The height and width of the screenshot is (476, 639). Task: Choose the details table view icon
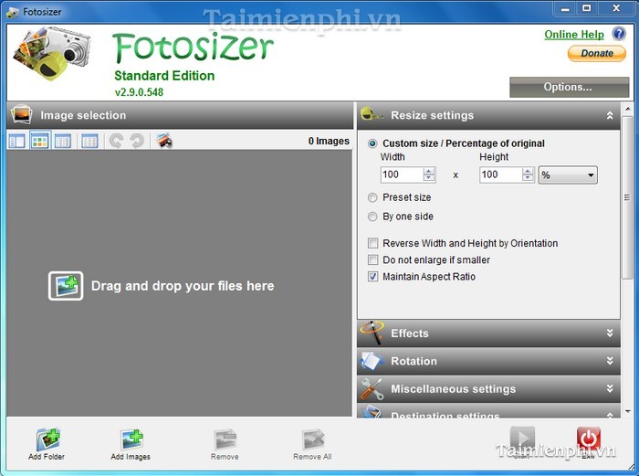89,141
